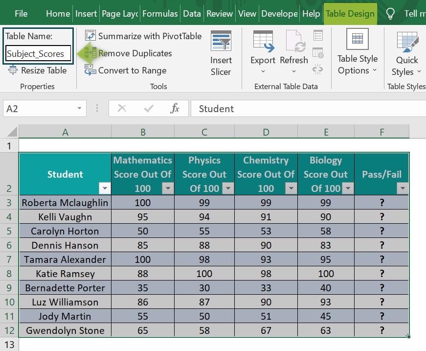Click the Insert Slicer icon
The width and height of the screenshot is (426, 351).
pyautogui.click(x=221, y=41)
